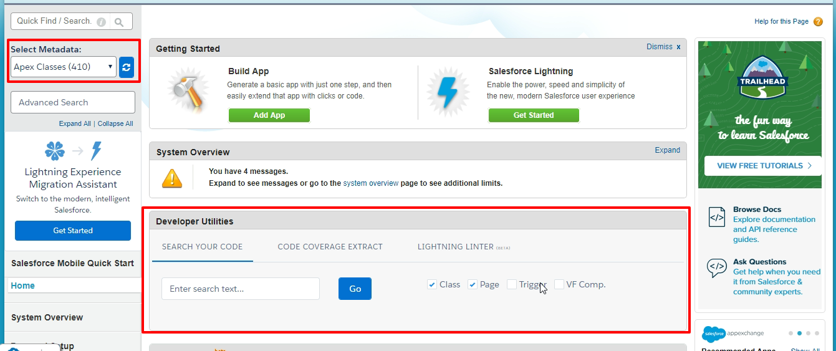836x351 pixels.
Task: Click the Salesforce Lightning bolt icon
Action: click(447, 92)
